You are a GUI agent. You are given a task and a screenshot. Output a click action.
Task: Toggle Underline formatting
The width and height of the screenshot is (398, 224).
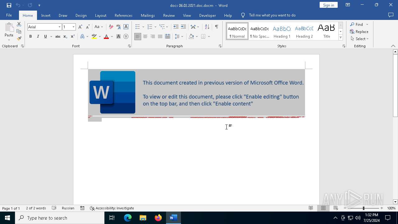45,36
